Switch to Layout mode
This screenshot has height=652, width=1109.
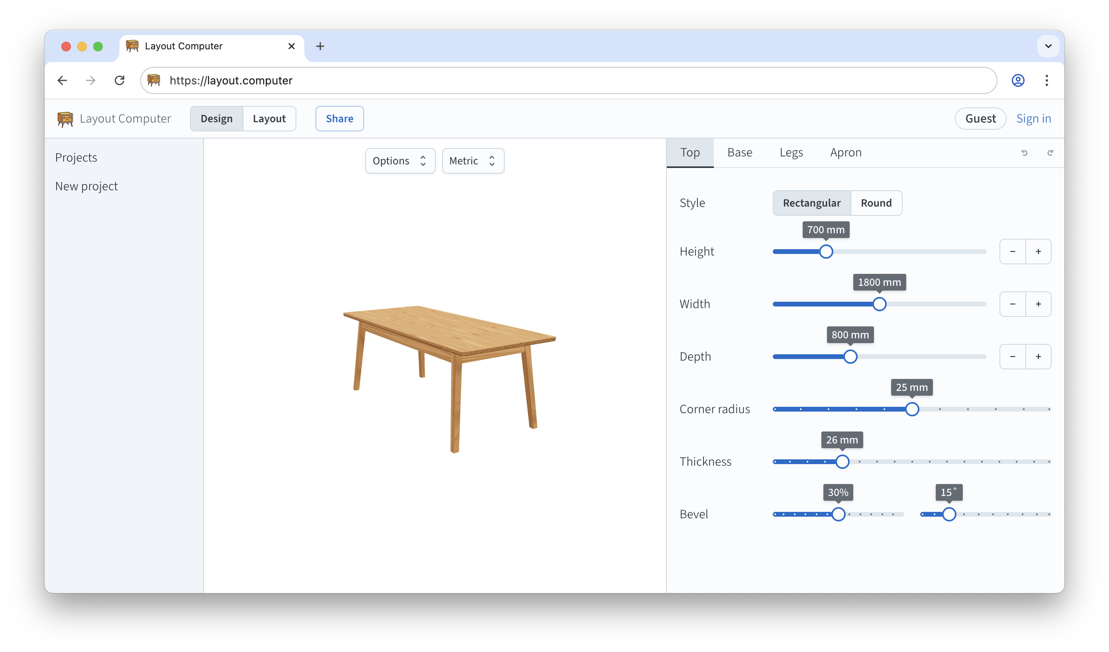(269, 119)
